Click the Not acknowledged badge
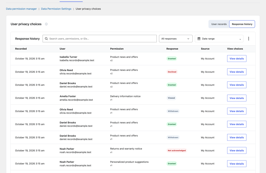Image resolution: width=266 pixels, height=173 pixels. [177, 150]
